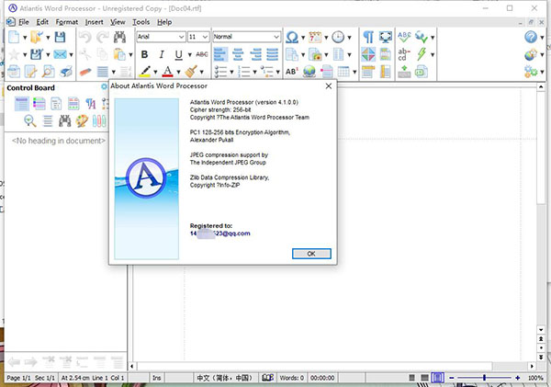
Task: Click the Control Board binoculars icon
Action: click(64, 121)
